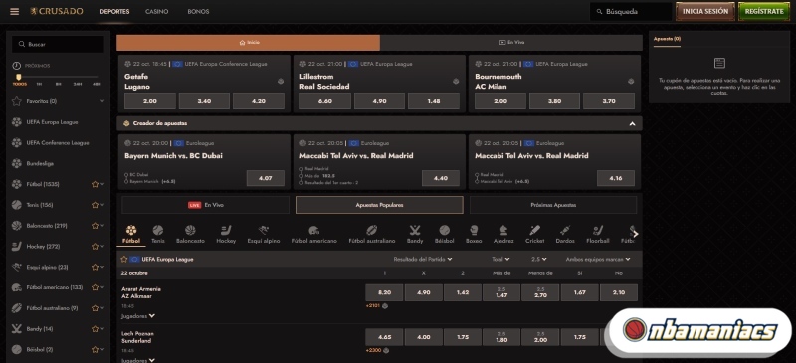The height and width of the screenshot is (363, 796).
Task: Expand Jugadores under Ararat Armenia match
Action: (138, 316)
